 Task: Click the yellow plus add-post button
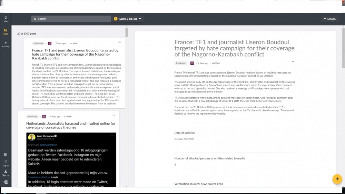coord(337,179)
